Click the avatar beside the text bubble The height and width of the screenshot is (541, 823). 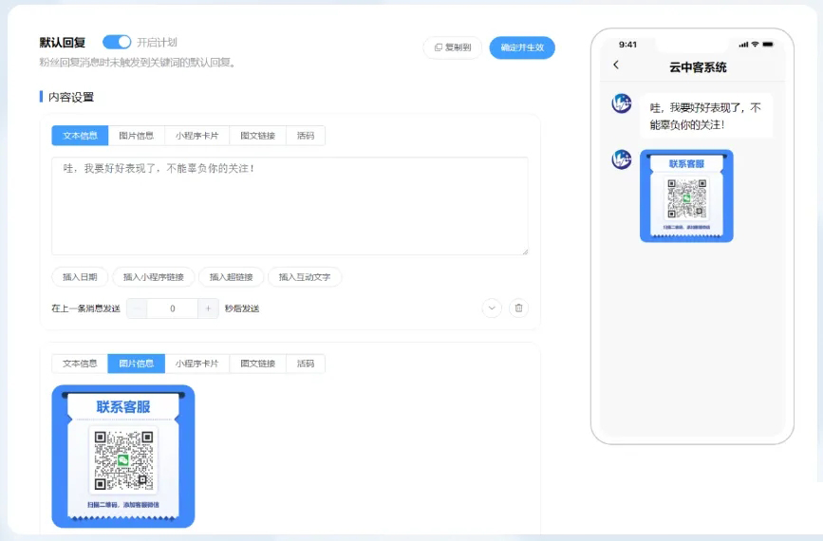[622, 103]
